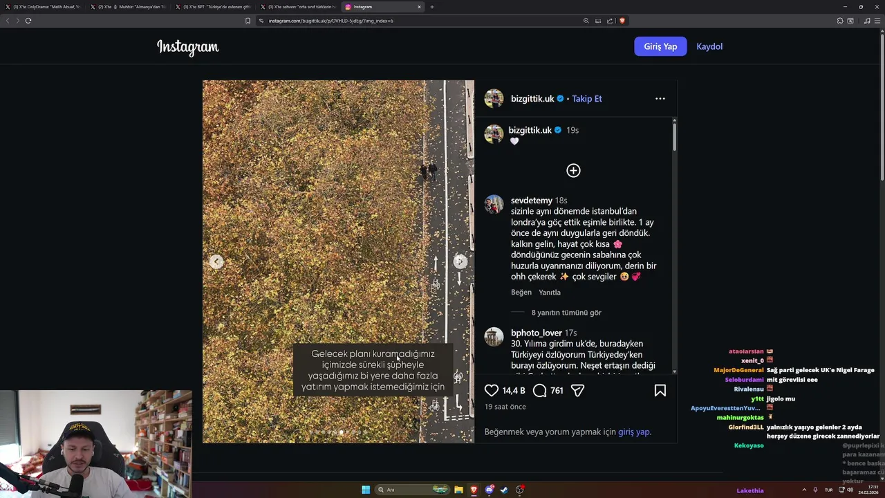
Task: Load more comments with the plus circle
Action: (x=573, y=171)
